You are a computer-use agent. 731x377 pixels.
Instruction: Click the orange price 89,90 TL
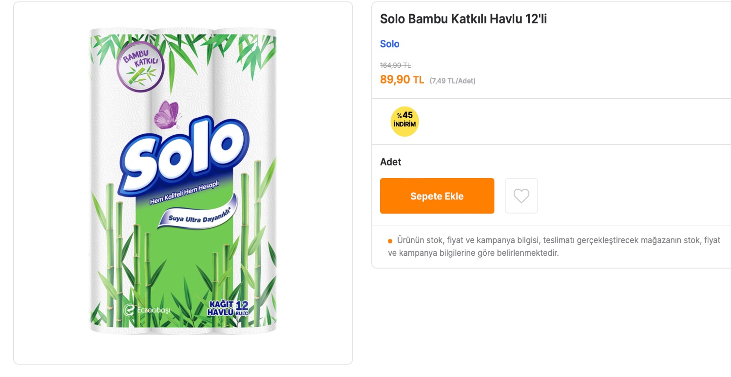click(402, 79)
